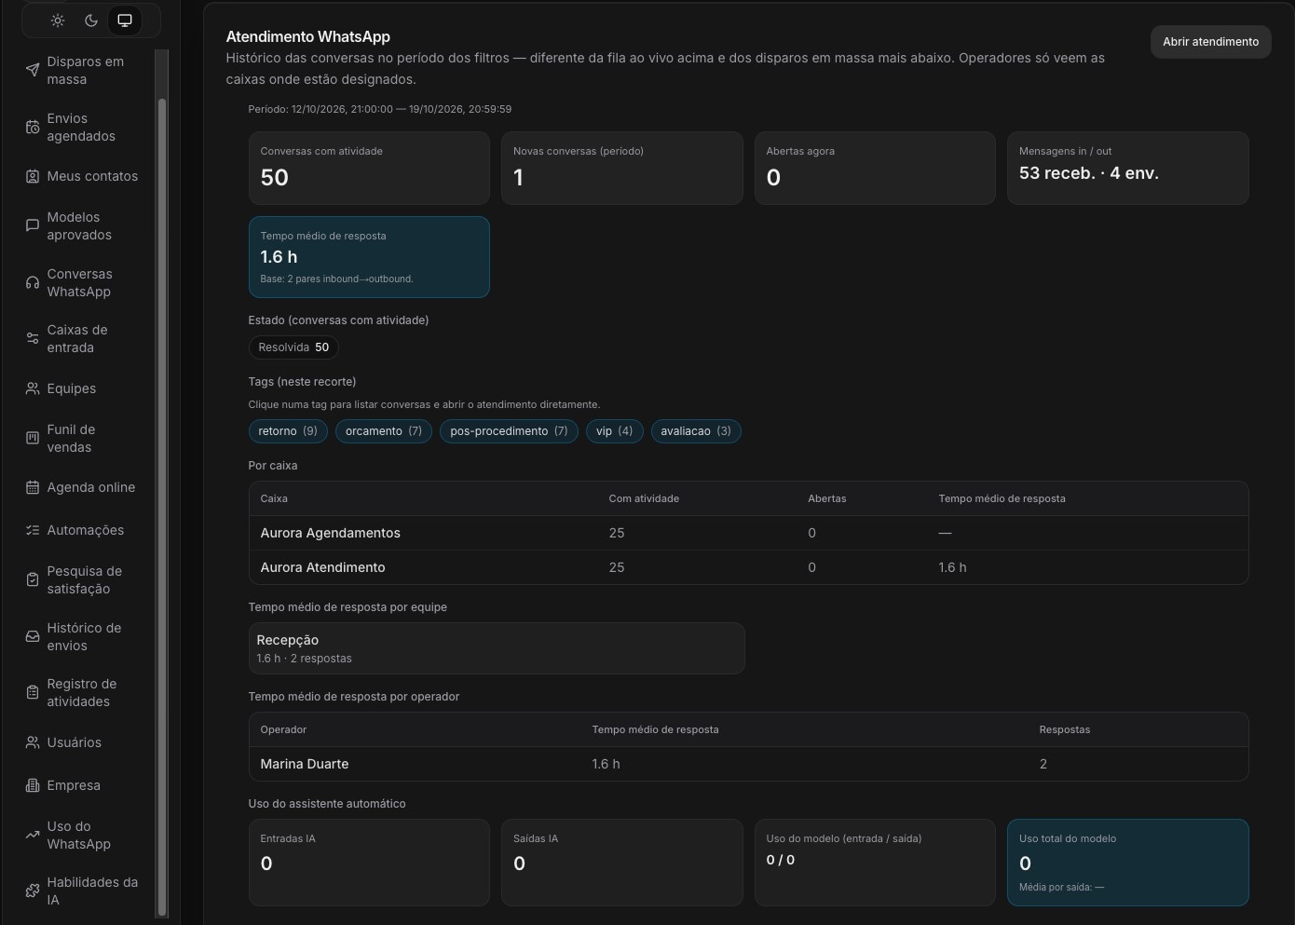
Task: Click the Envios agendados calendar-clock icon
Action: 33,128
